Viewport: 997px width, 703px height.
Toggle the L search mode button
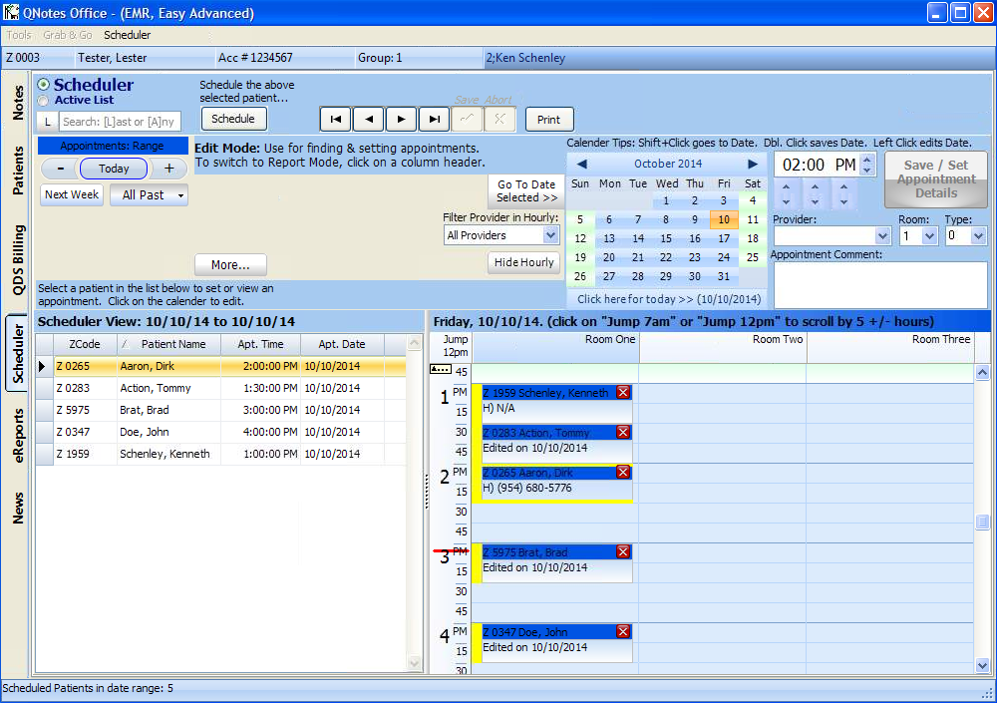(47, 121)
